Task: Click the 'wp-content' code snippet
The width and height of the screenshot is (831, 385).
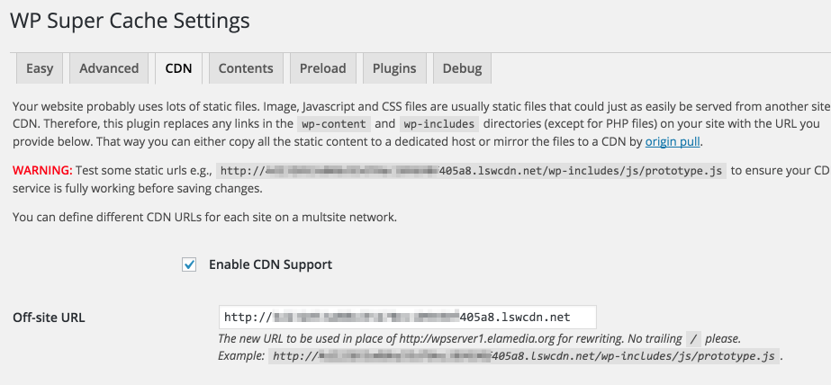Action: click(332, 124)
